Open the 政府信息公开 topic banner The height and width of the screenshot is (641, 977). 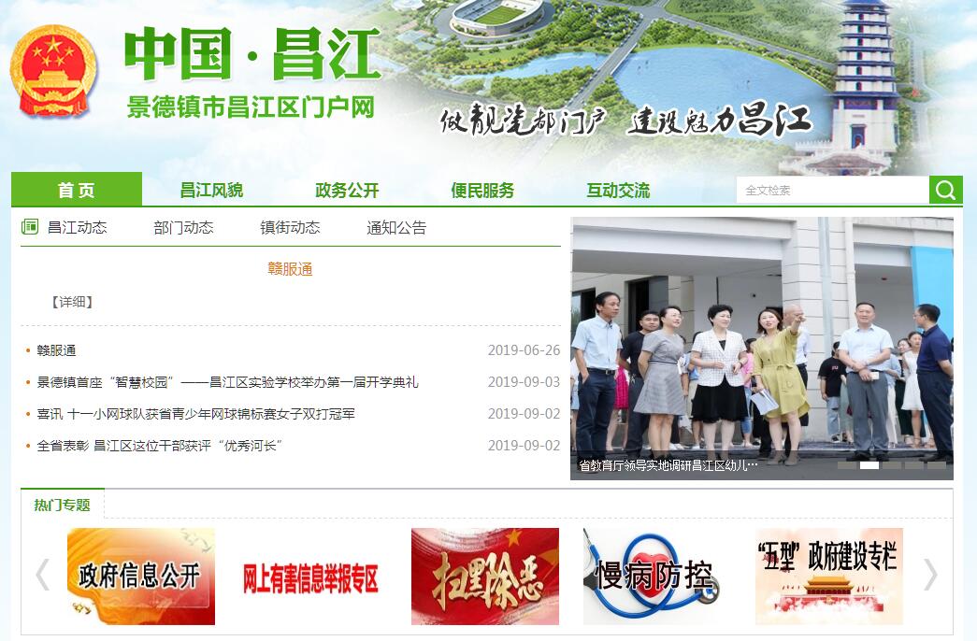pos(141,577)
